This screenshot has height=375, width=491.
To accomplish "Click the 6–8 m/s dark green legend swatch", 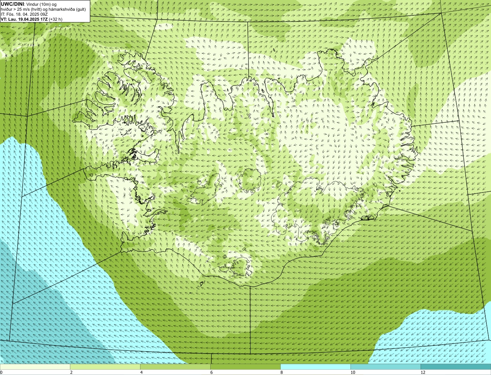I will pyautogui.click(x=245, y=367).
